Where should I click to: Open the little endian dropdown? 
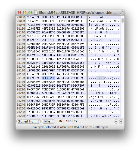click(x=48, y=121)
